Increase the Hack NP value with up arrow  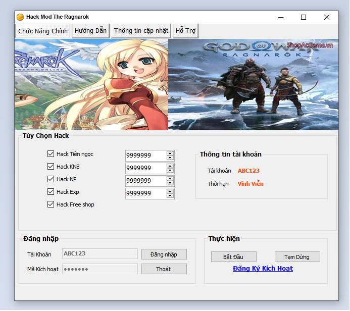(x=170, y=179)
